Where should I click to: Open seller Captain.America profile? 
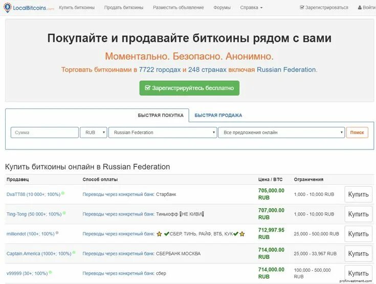pos(39,253)
